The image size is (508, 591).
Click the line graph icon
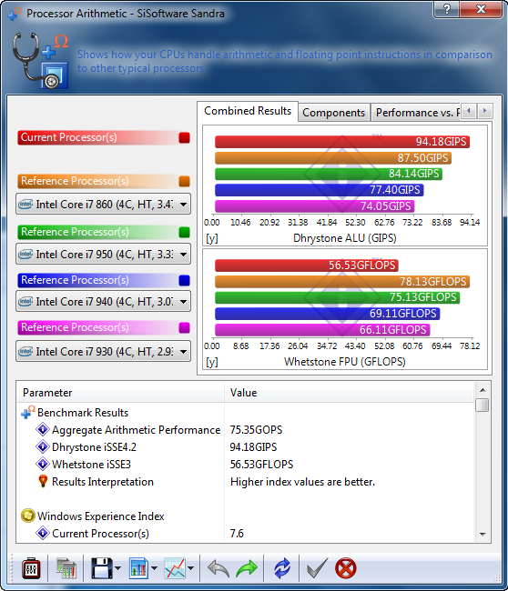pos(175,568)
